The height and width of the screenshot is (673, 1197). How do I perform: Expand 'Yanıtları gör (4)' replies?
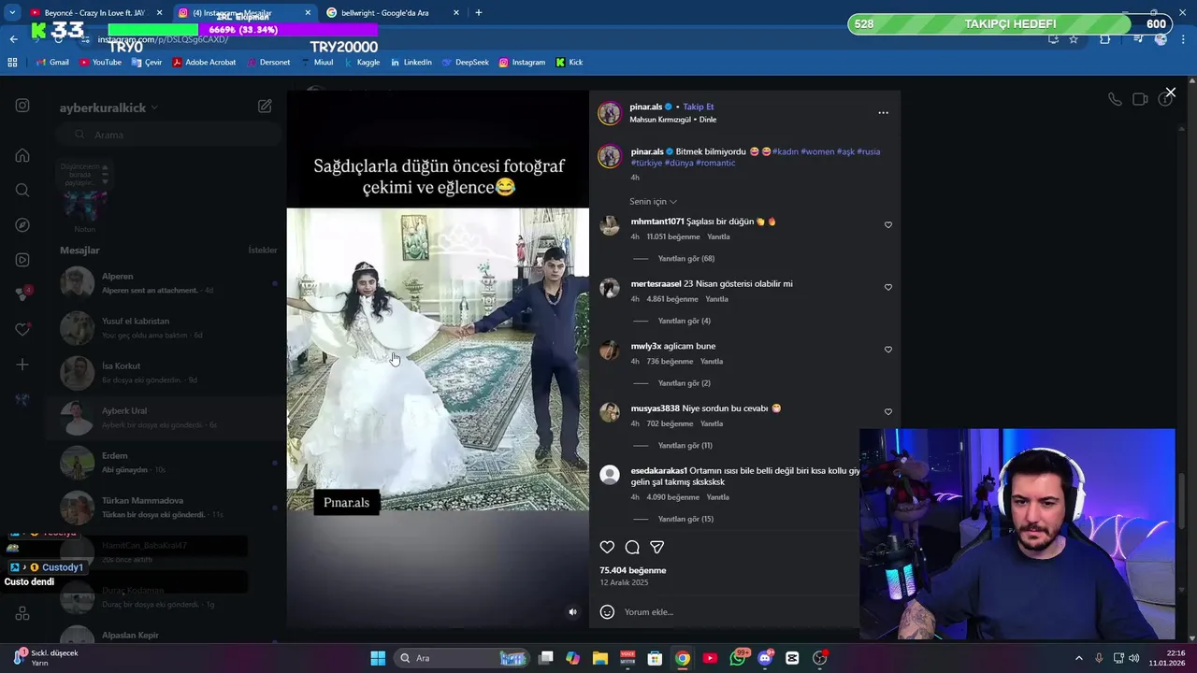point(684,322)
